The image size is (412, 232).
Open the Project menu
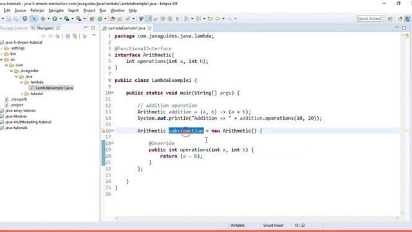(89, 10)
